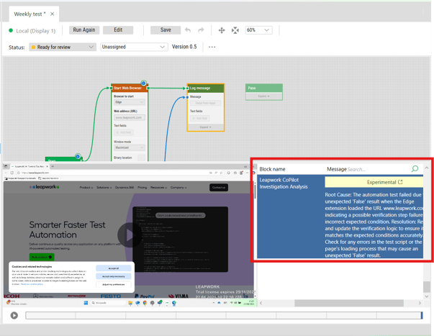
Task: Click the timeline end marker
Action: tap(422, 315)
